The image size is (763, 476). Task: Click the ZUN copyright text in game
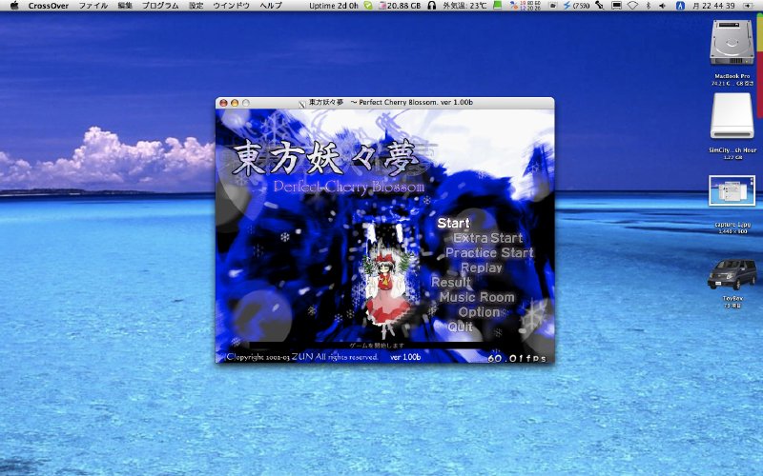click(x=302, y=357)
